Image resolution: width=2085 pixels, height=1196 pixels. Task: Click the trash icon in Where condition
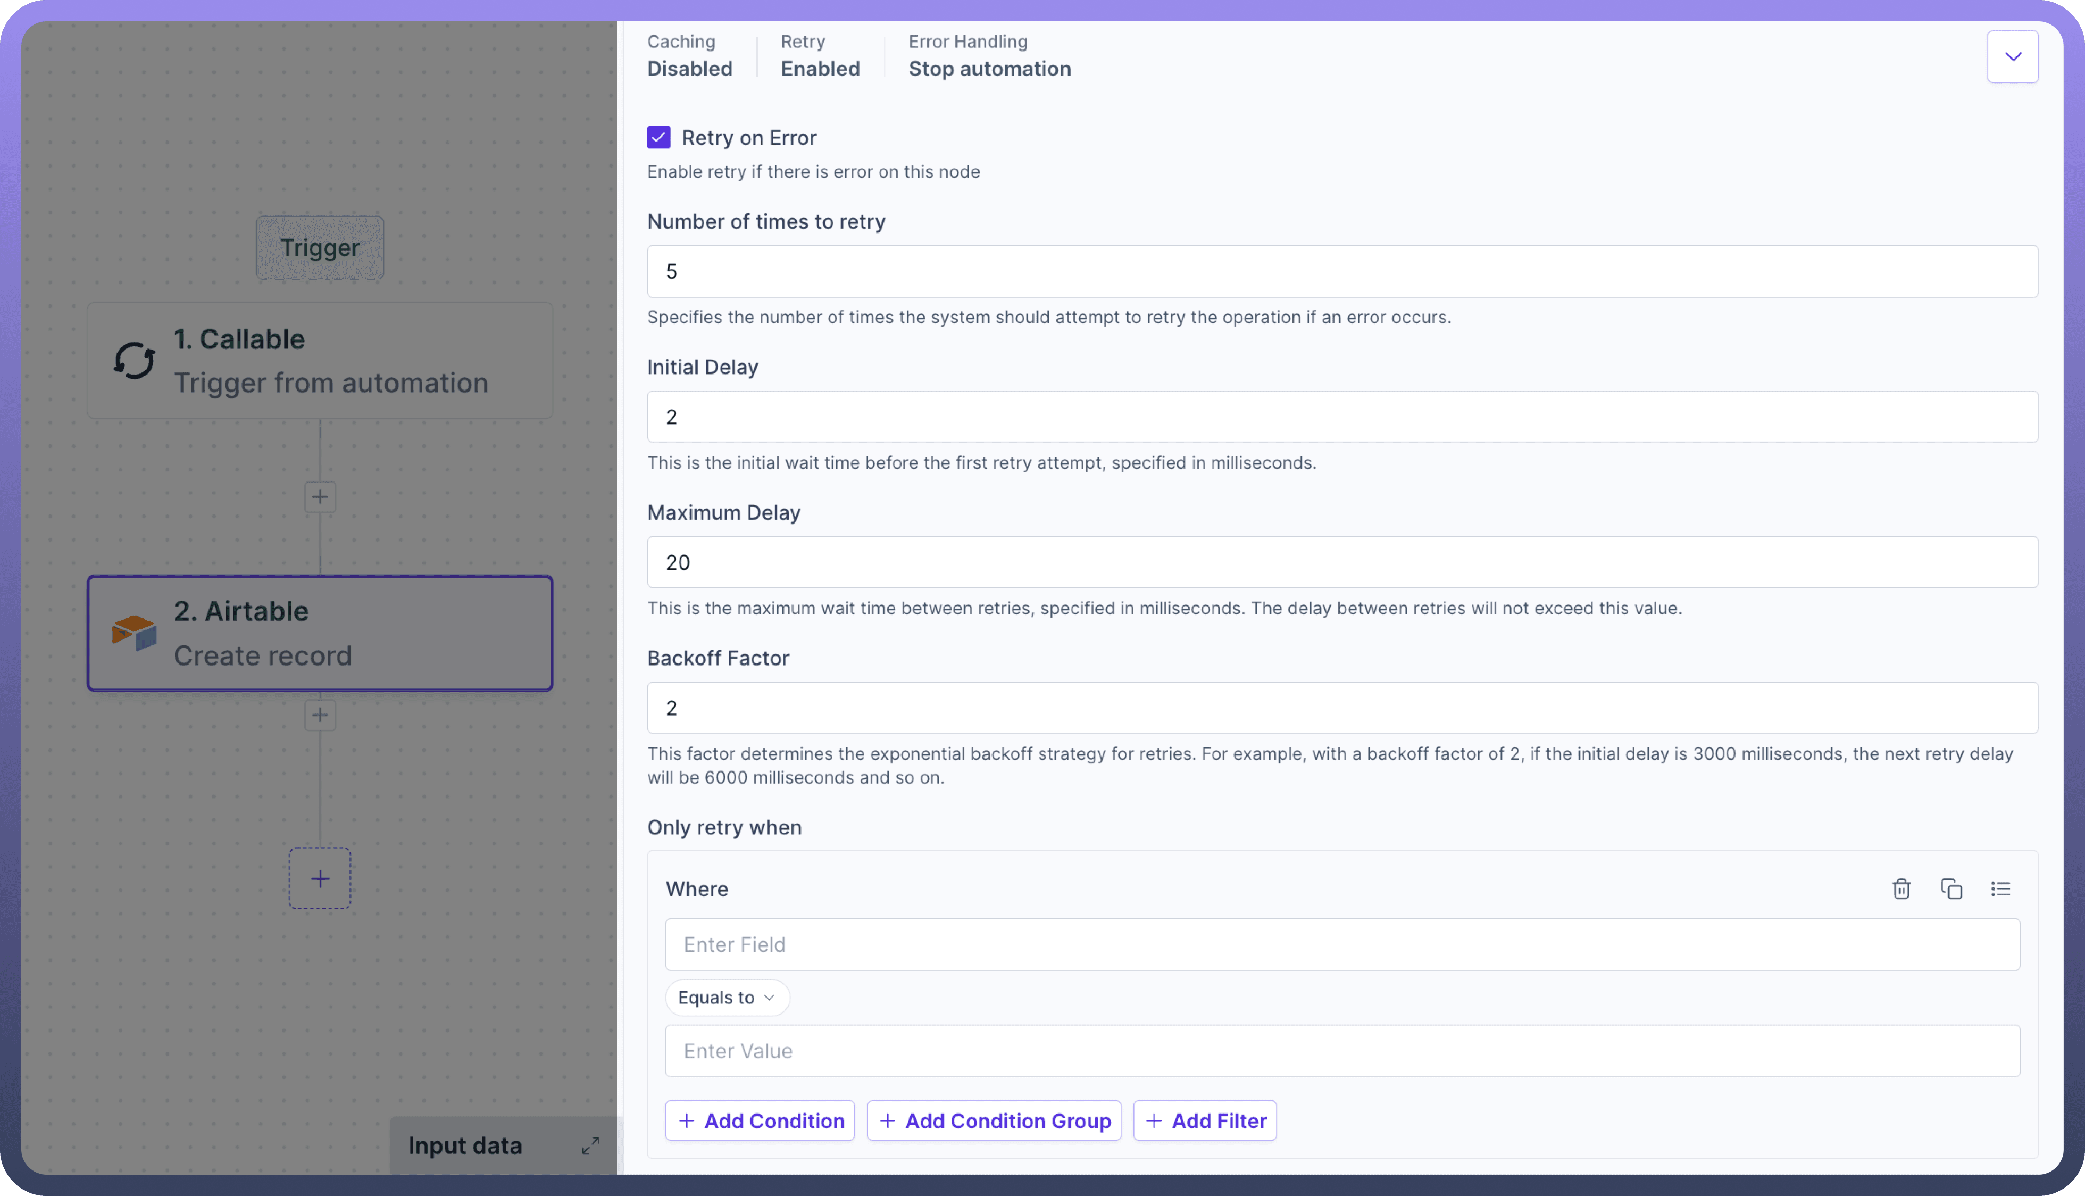click(x=1901, y=889)
